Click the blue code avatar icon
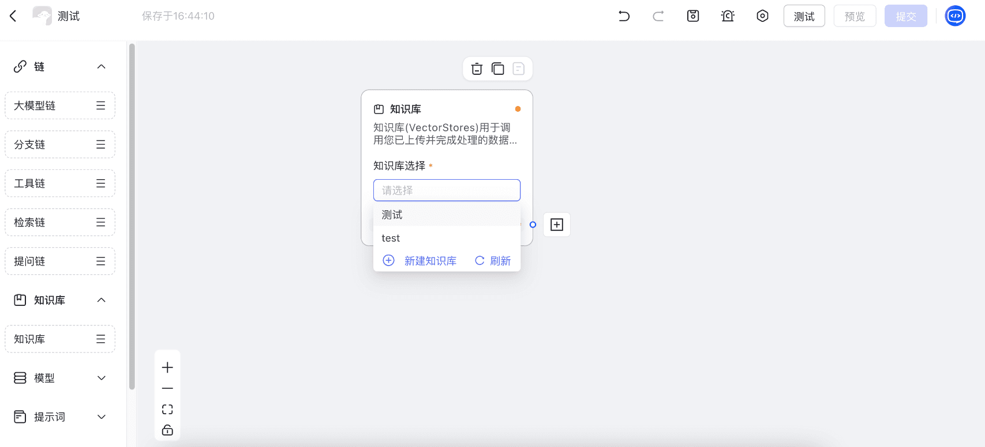The width and height of the screenshot is (985, 447). click(955, 16)
